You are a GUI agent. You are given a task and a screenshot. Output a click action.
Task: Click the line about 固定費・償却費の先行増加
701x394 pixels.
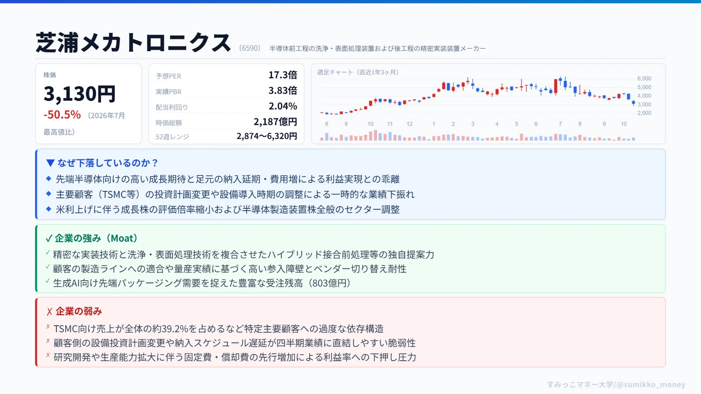[235, 357]
